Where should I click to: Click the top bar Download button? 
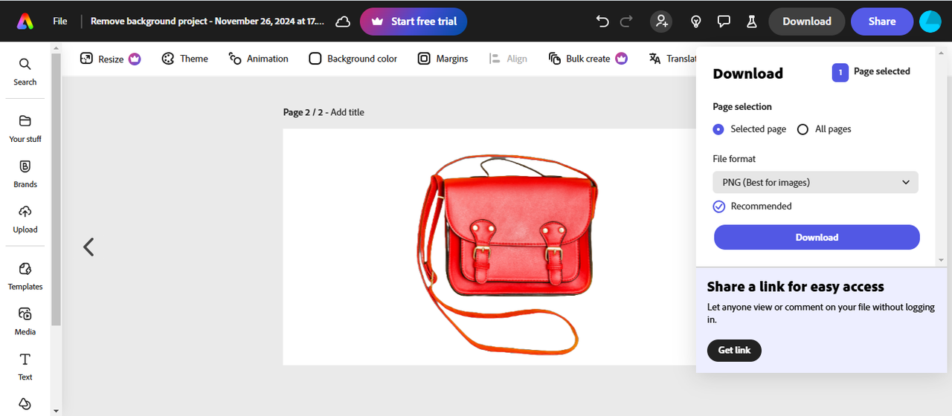click(x=807, y=22)
